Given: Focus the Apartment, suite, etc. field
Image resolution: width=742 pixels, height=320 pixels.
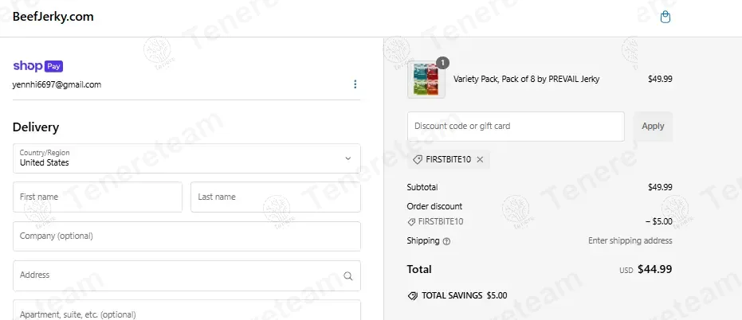Looking at the screenshot, I should click(x=186, y=312).
